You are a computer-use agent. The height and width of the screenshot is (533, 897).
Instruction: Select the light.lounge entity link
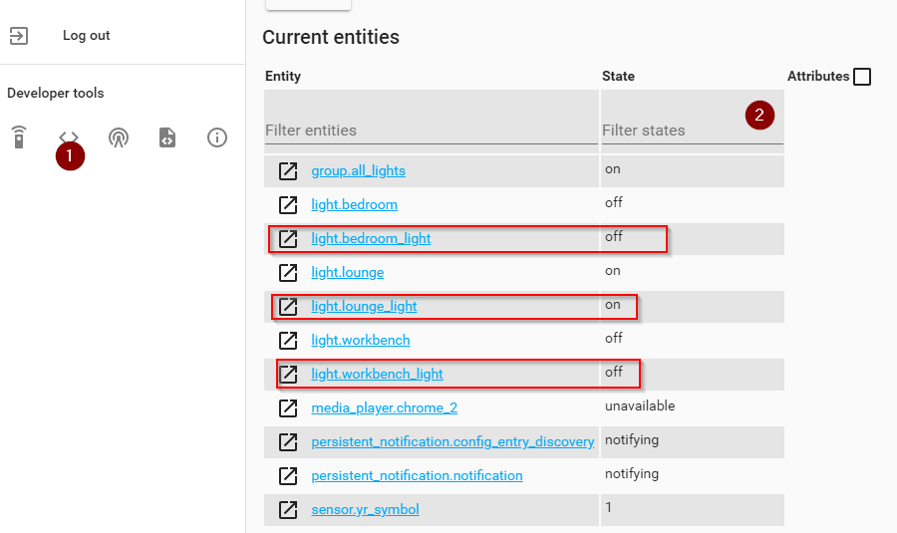347,273
